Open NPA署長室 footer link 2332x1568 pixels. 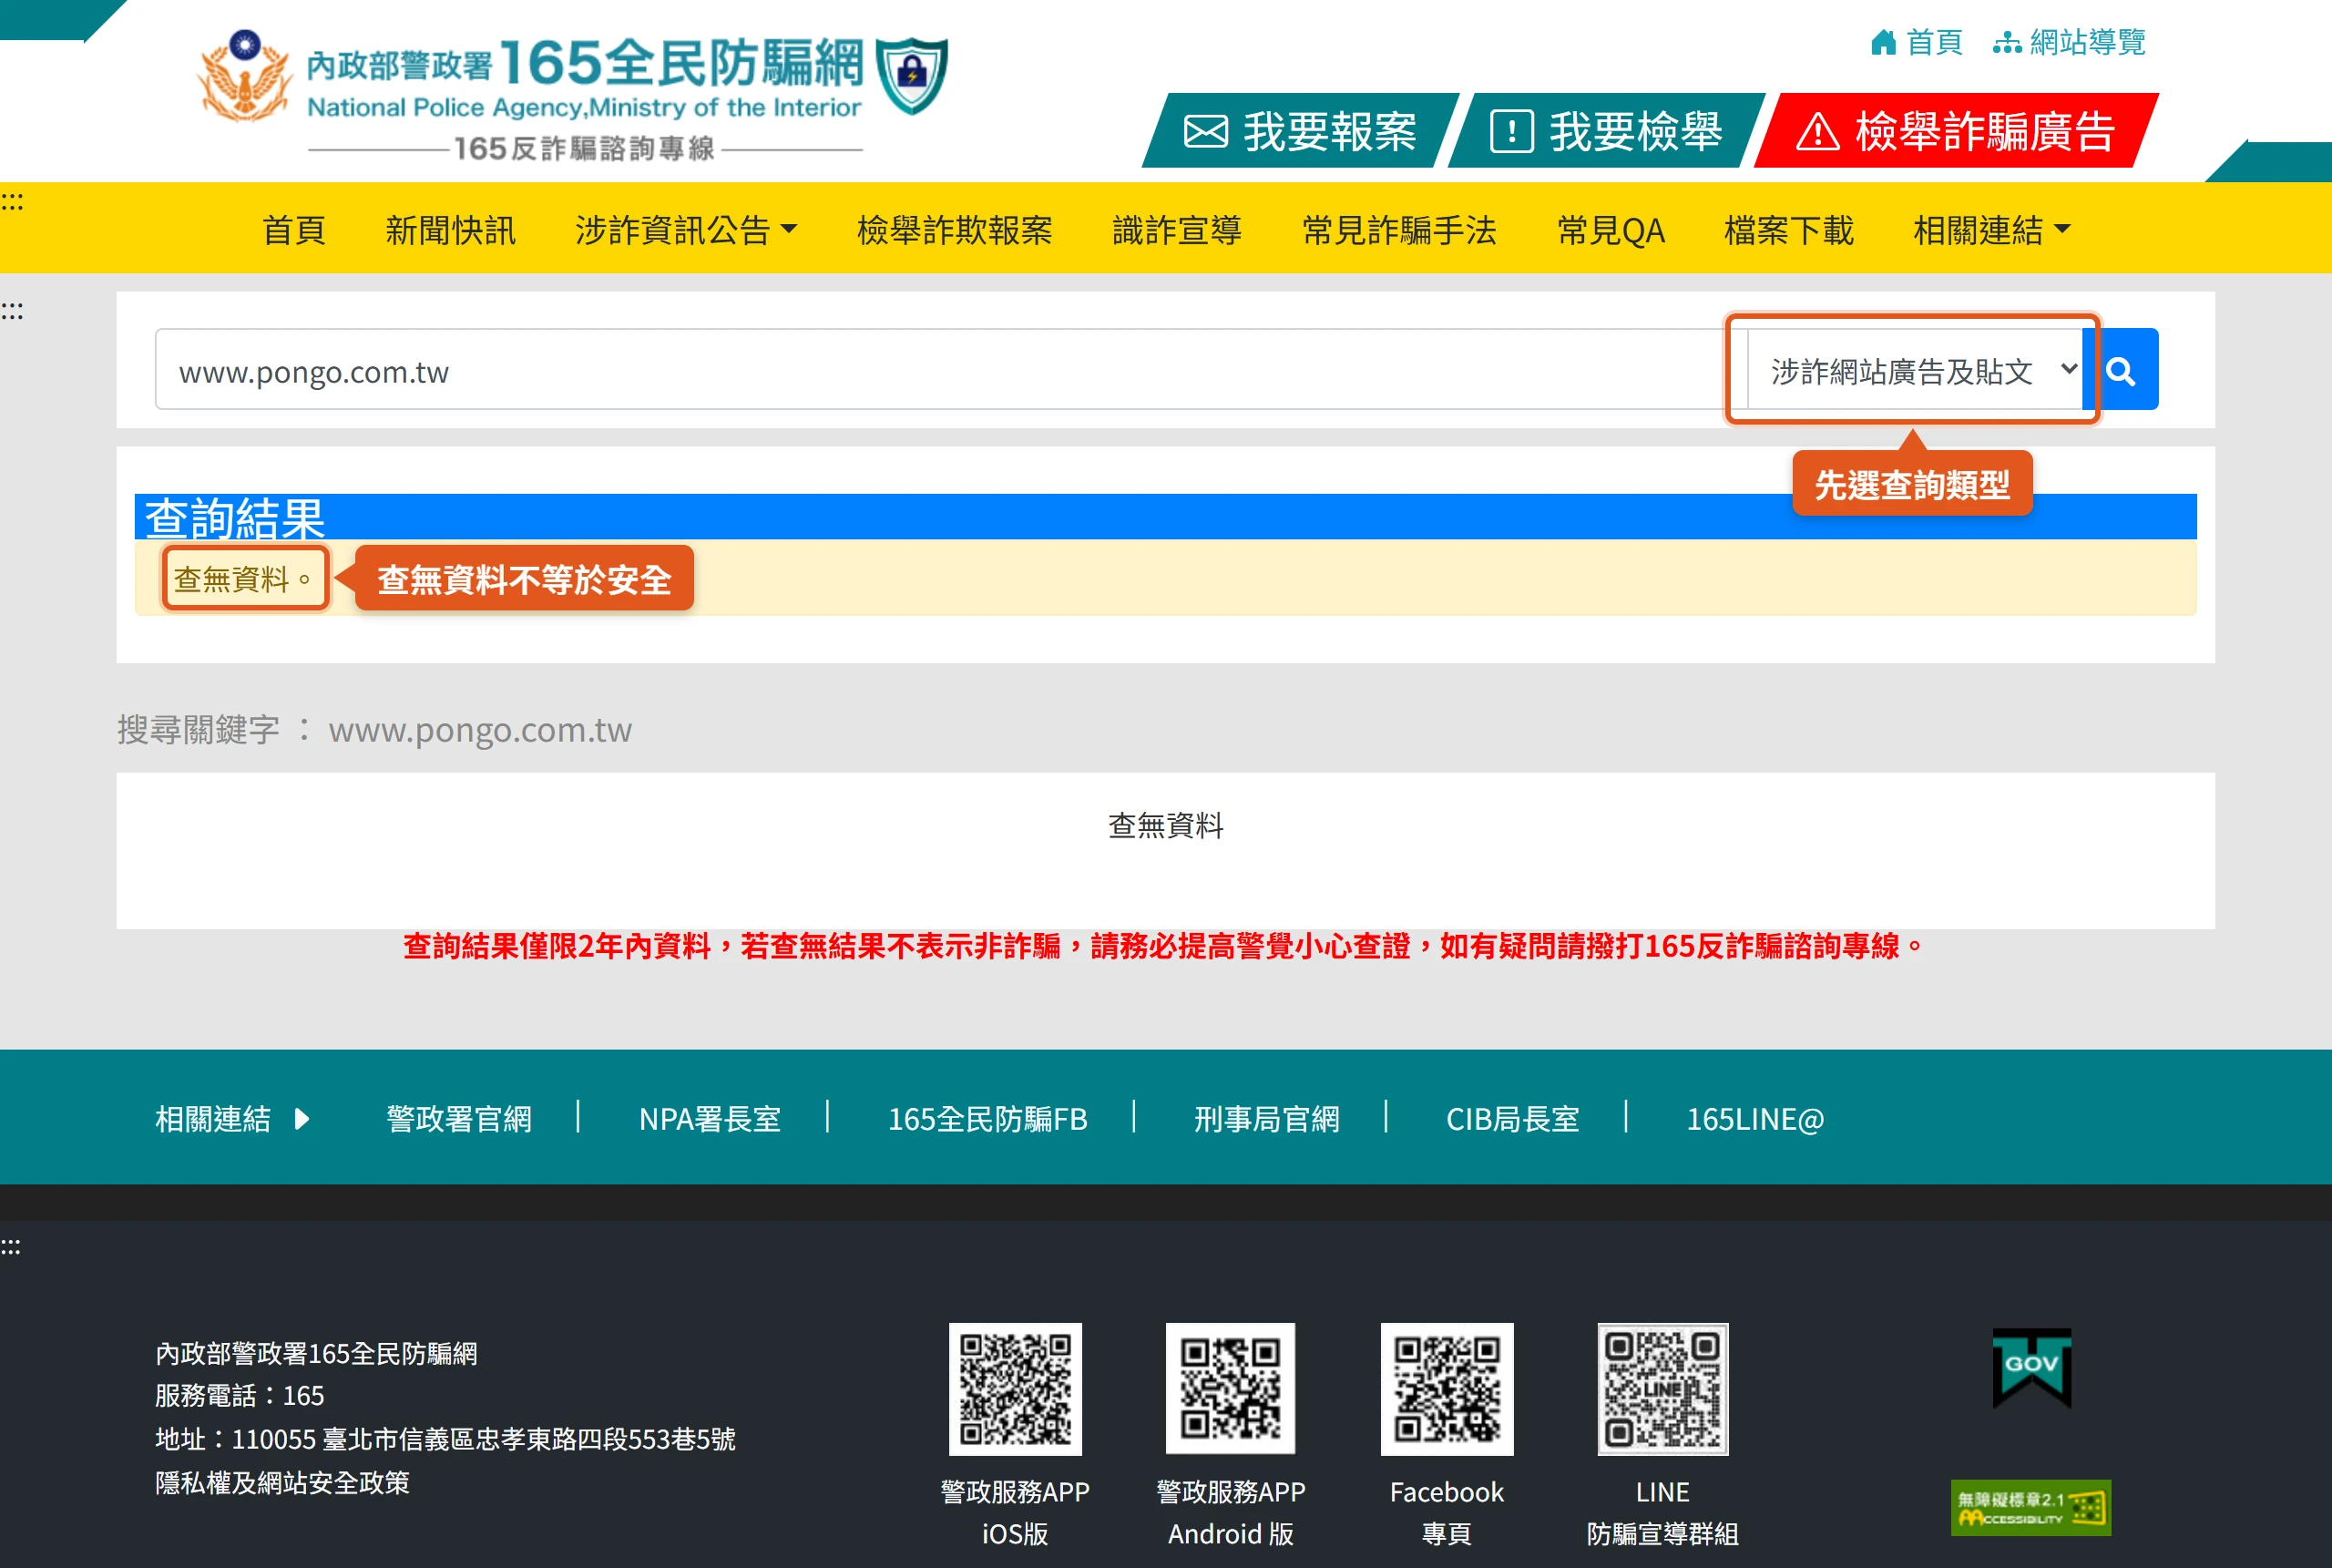point(710,1119)
